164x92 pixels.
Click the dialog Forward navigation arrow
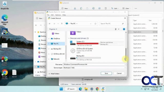click(x=54, y=24)
